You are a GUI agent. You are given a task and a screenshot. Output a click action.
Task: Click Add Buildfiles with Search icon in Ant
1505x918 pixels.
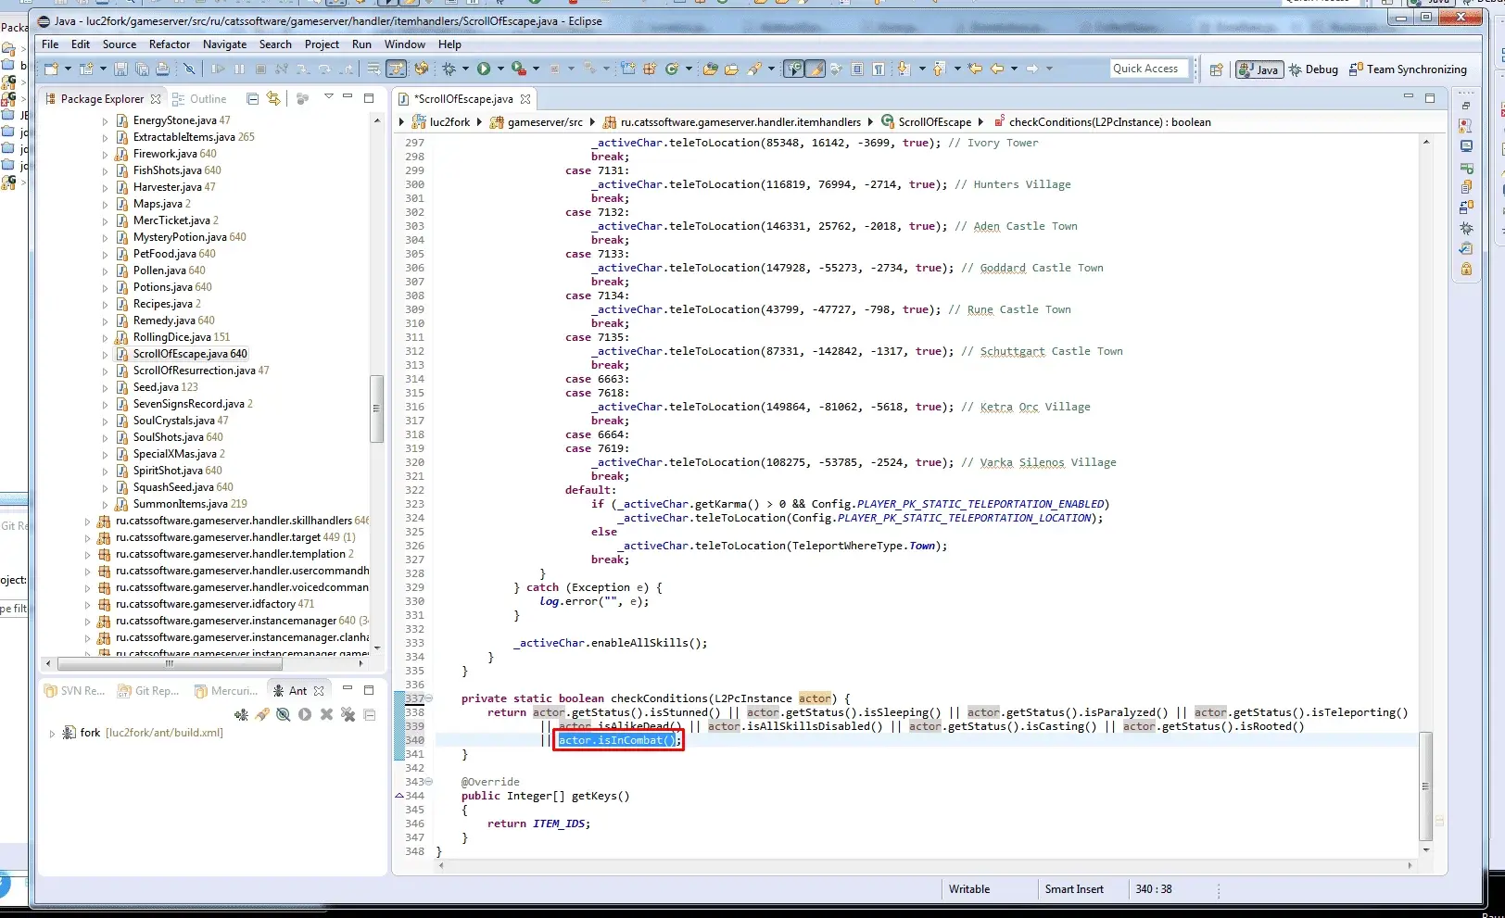(262, 714)
